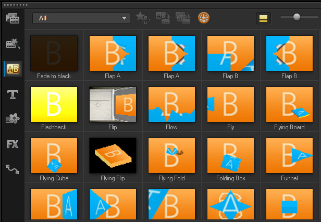Select the Fade to black transition
This screenshot has height=222, width=321.
coord(54,53)
